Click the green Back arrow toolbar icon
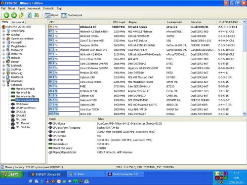 (x=6, y=15)
